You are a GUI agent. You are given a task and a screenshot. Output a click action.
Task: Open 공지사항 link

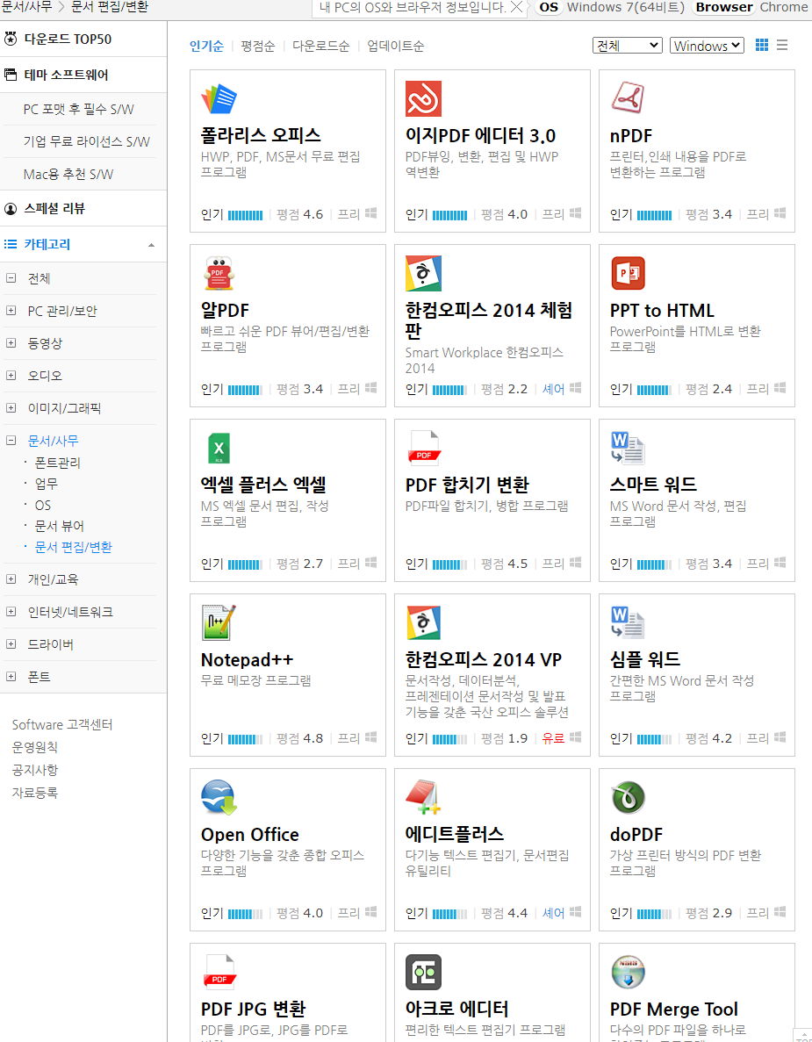pos(34,770)
